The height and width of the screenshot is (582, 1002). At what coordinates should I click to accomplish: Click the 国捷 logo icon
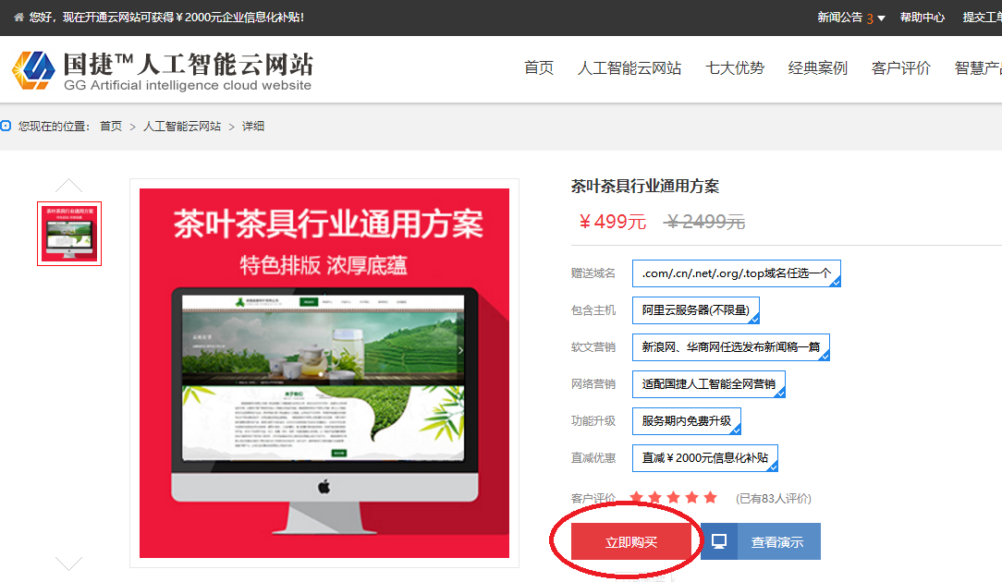pyautogui.click(x=33, y=70)
